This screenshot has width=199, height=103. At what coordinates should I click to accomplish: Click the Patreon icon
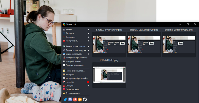[x=75, y=99]
